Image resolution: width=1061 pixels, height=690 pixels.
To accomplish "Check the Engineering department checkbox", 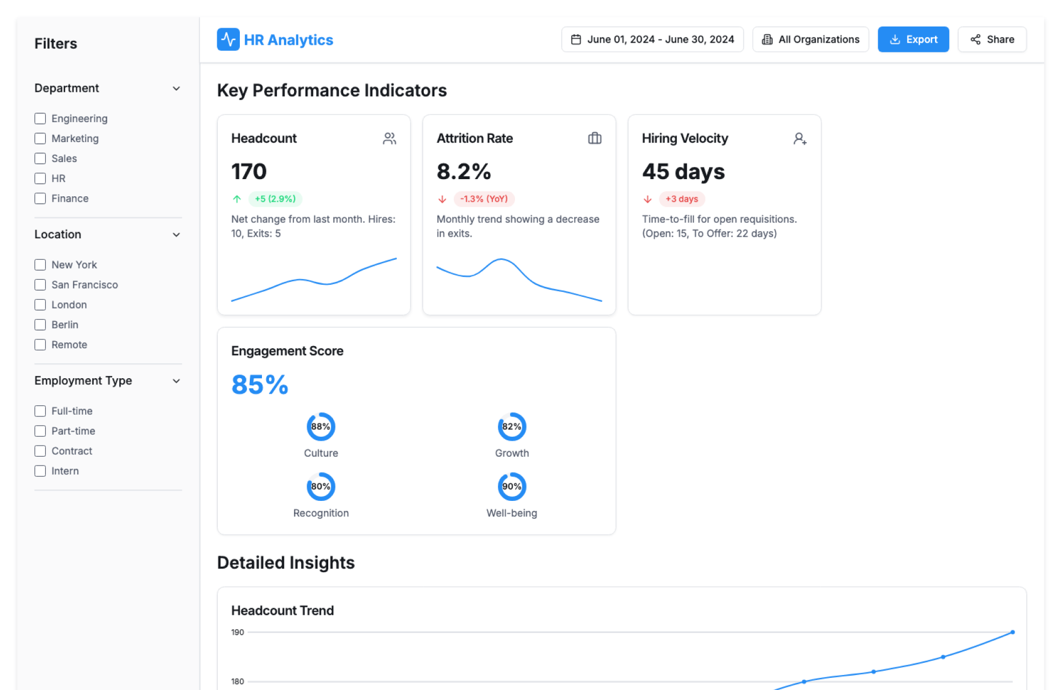I will 40,118.
